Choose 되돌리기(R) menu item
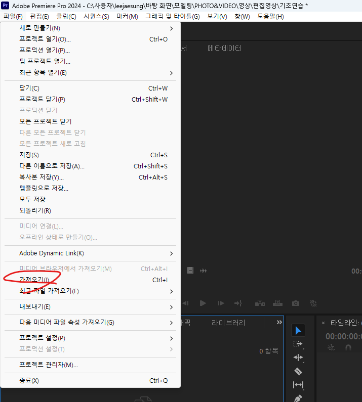 coord(90,210)
